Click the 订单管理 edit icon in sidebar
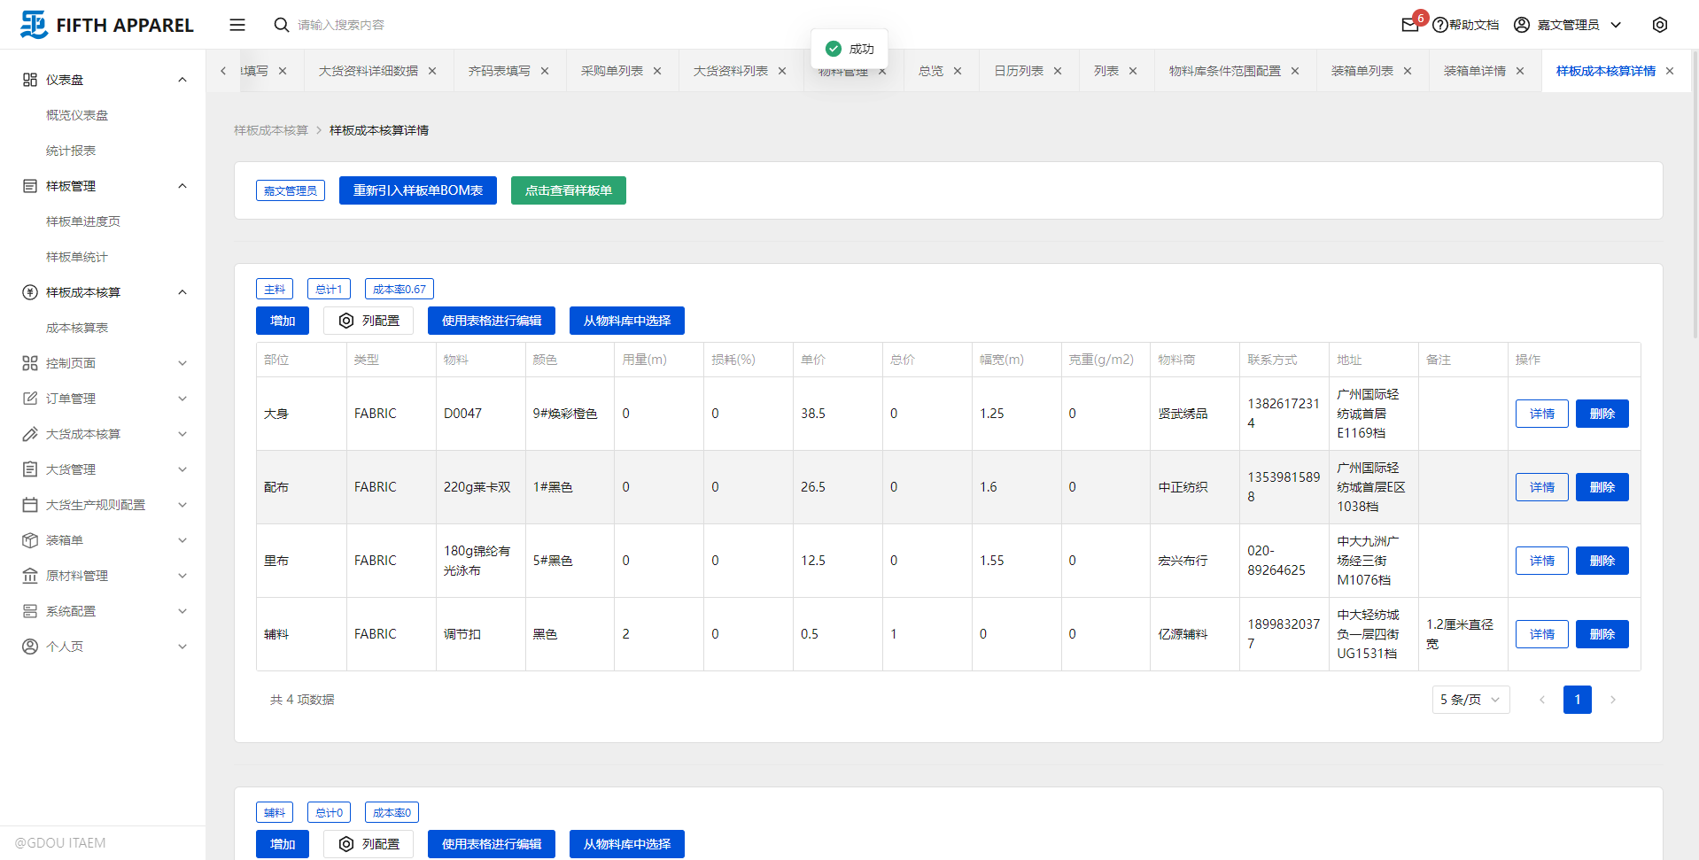The image size is (1699, 860). click(30, 399)
